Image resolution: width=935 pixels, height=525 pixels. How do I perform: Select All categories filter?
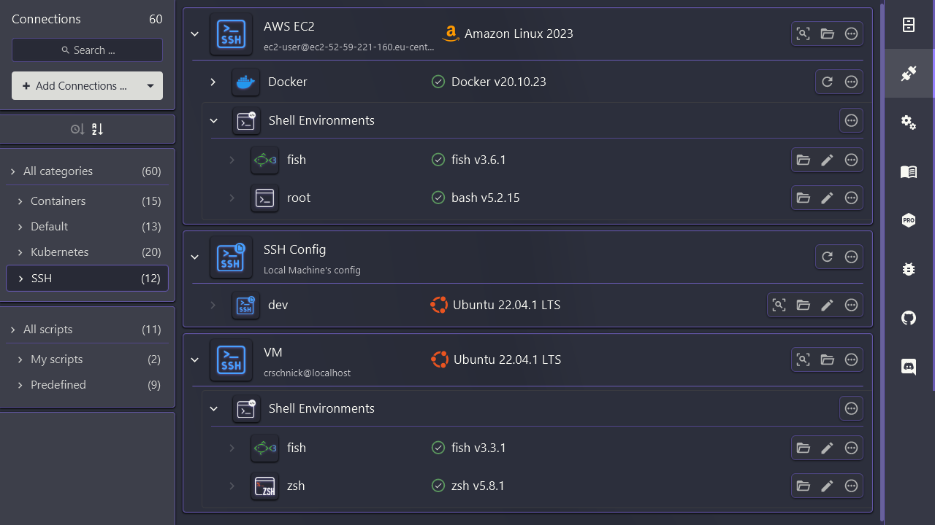pyautogui.click(x=87, y=171)
